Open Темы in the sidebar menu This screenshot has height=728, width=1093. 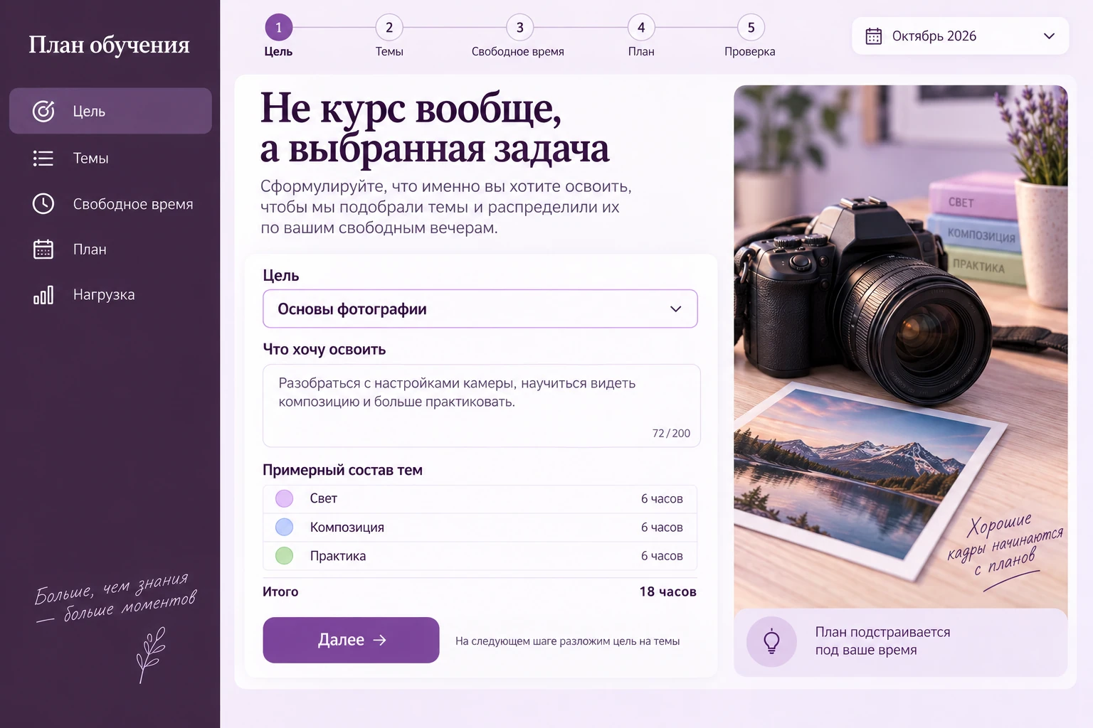110,158
